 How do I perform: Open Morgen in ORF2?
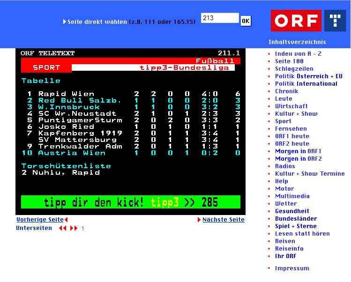299,159
